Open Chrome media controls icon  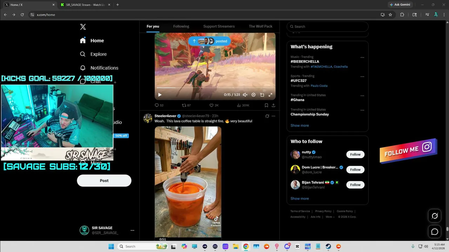click(x=427, y=15)
